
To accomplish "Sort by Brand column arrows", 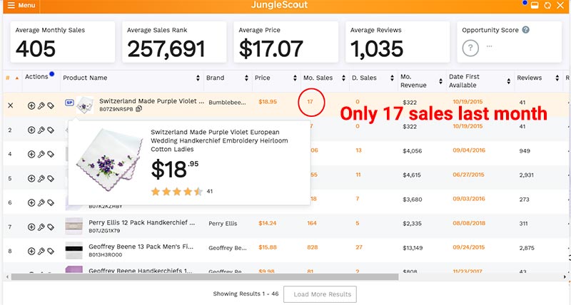I will pos(246,78).
